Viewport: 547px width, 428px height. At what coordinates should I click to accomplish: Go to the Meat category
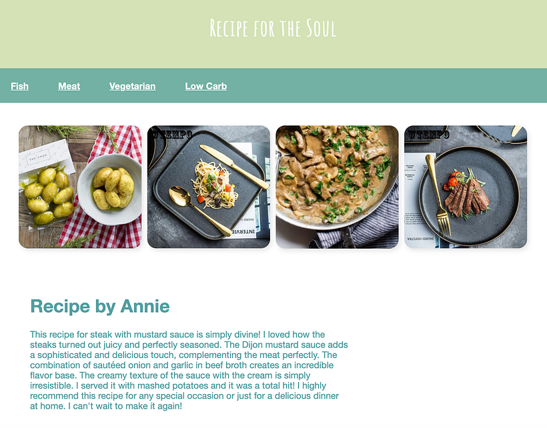click(69, 86)
